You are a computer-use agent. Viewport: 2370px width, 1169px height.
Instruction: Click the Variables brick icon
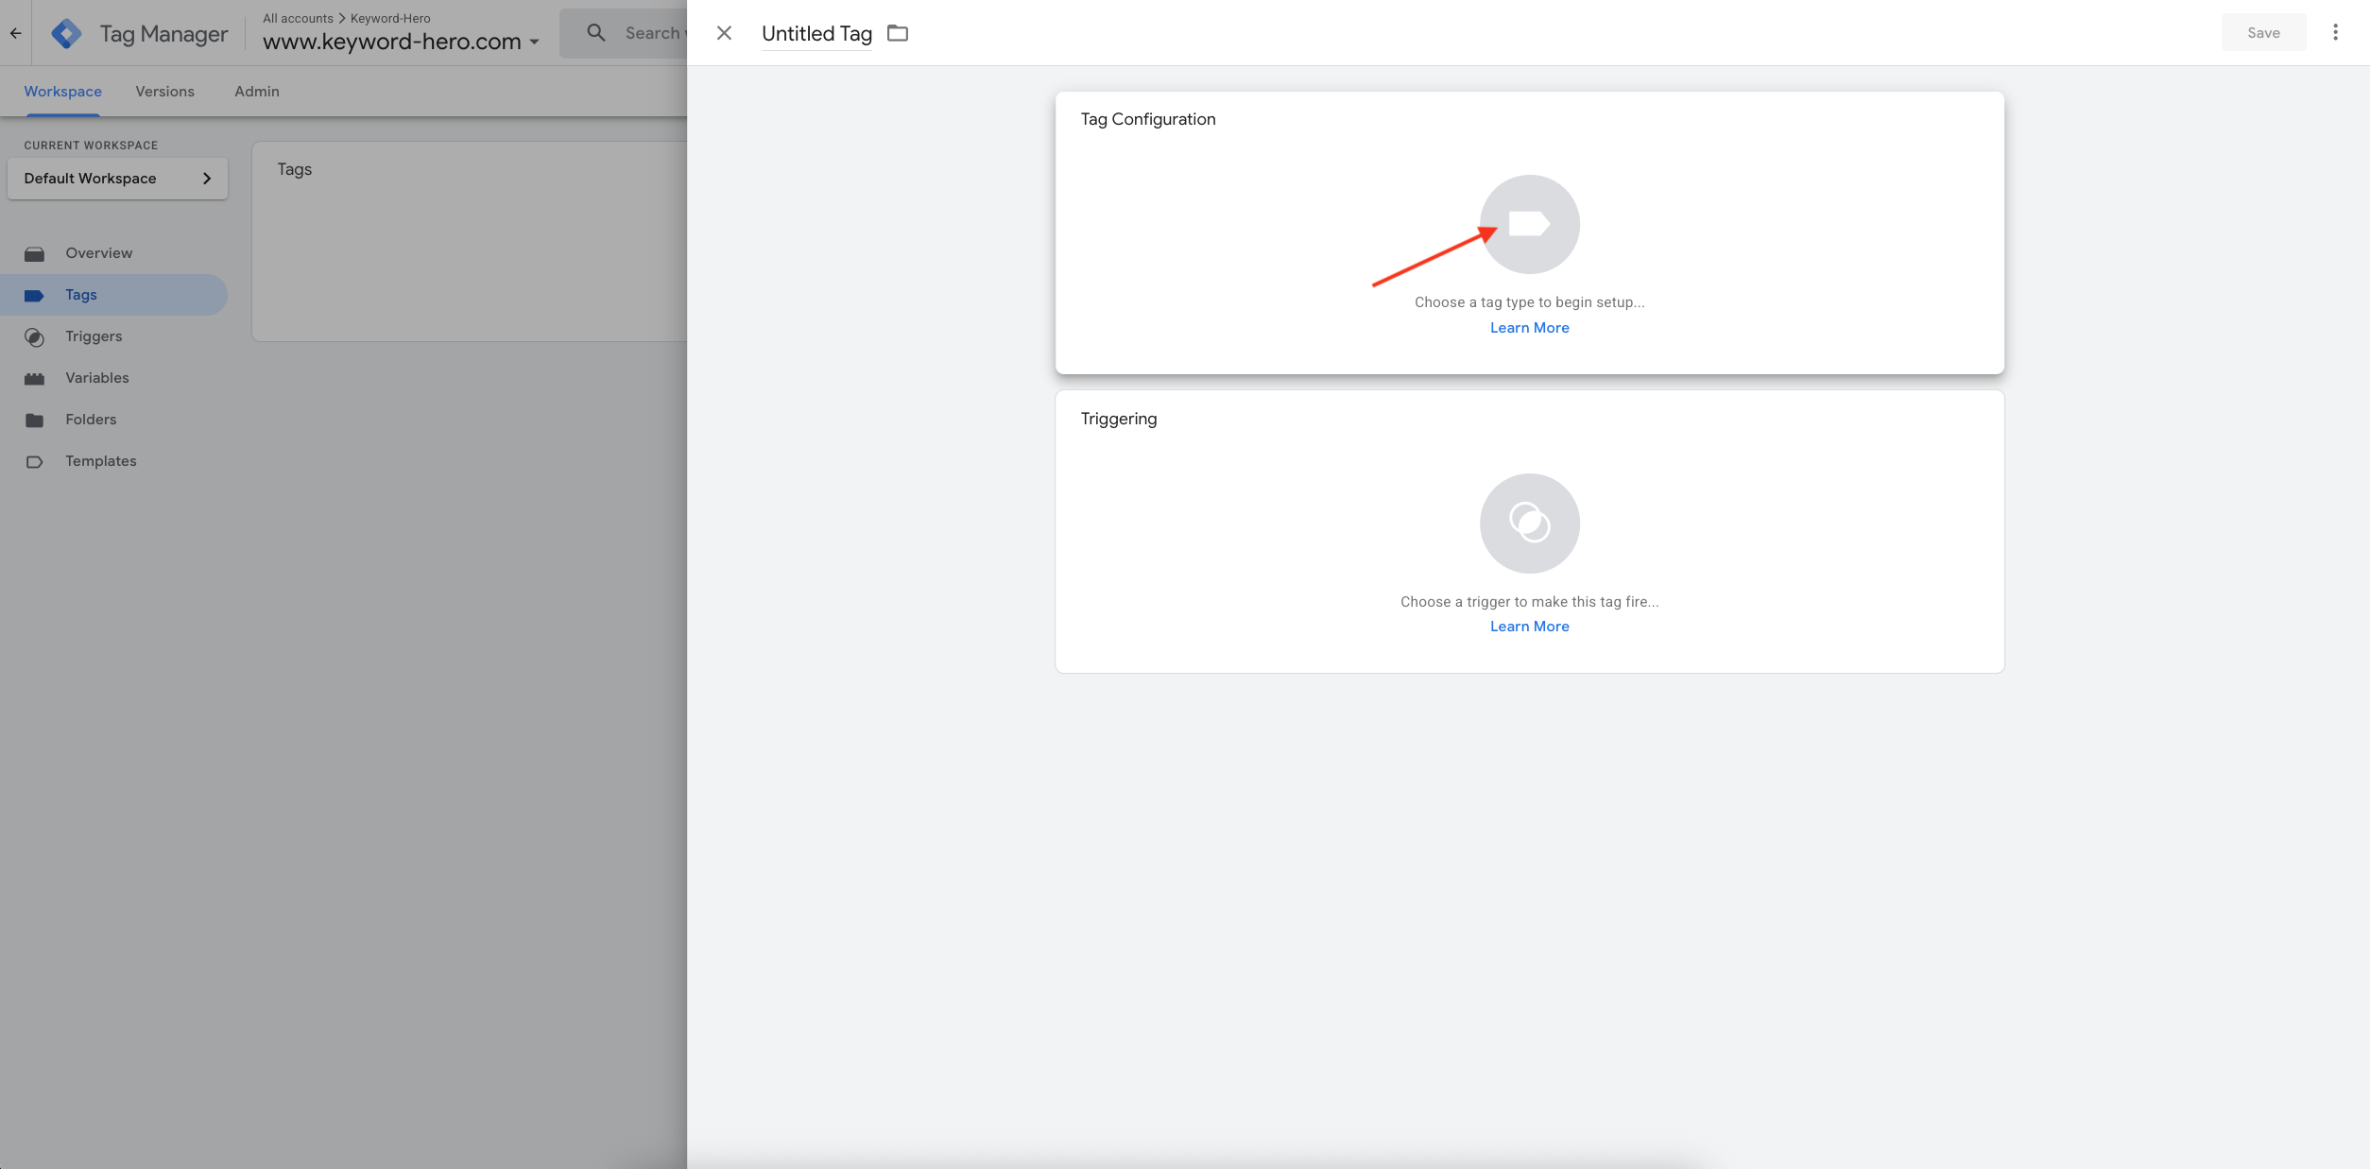34,379
